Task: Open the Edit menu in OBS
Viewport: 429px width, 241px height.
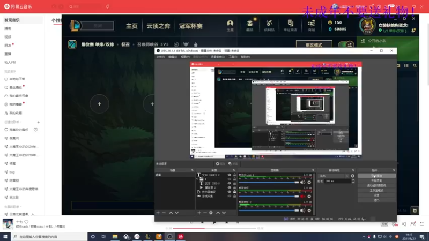Action: pyautogui.click(x=173, y=57)
